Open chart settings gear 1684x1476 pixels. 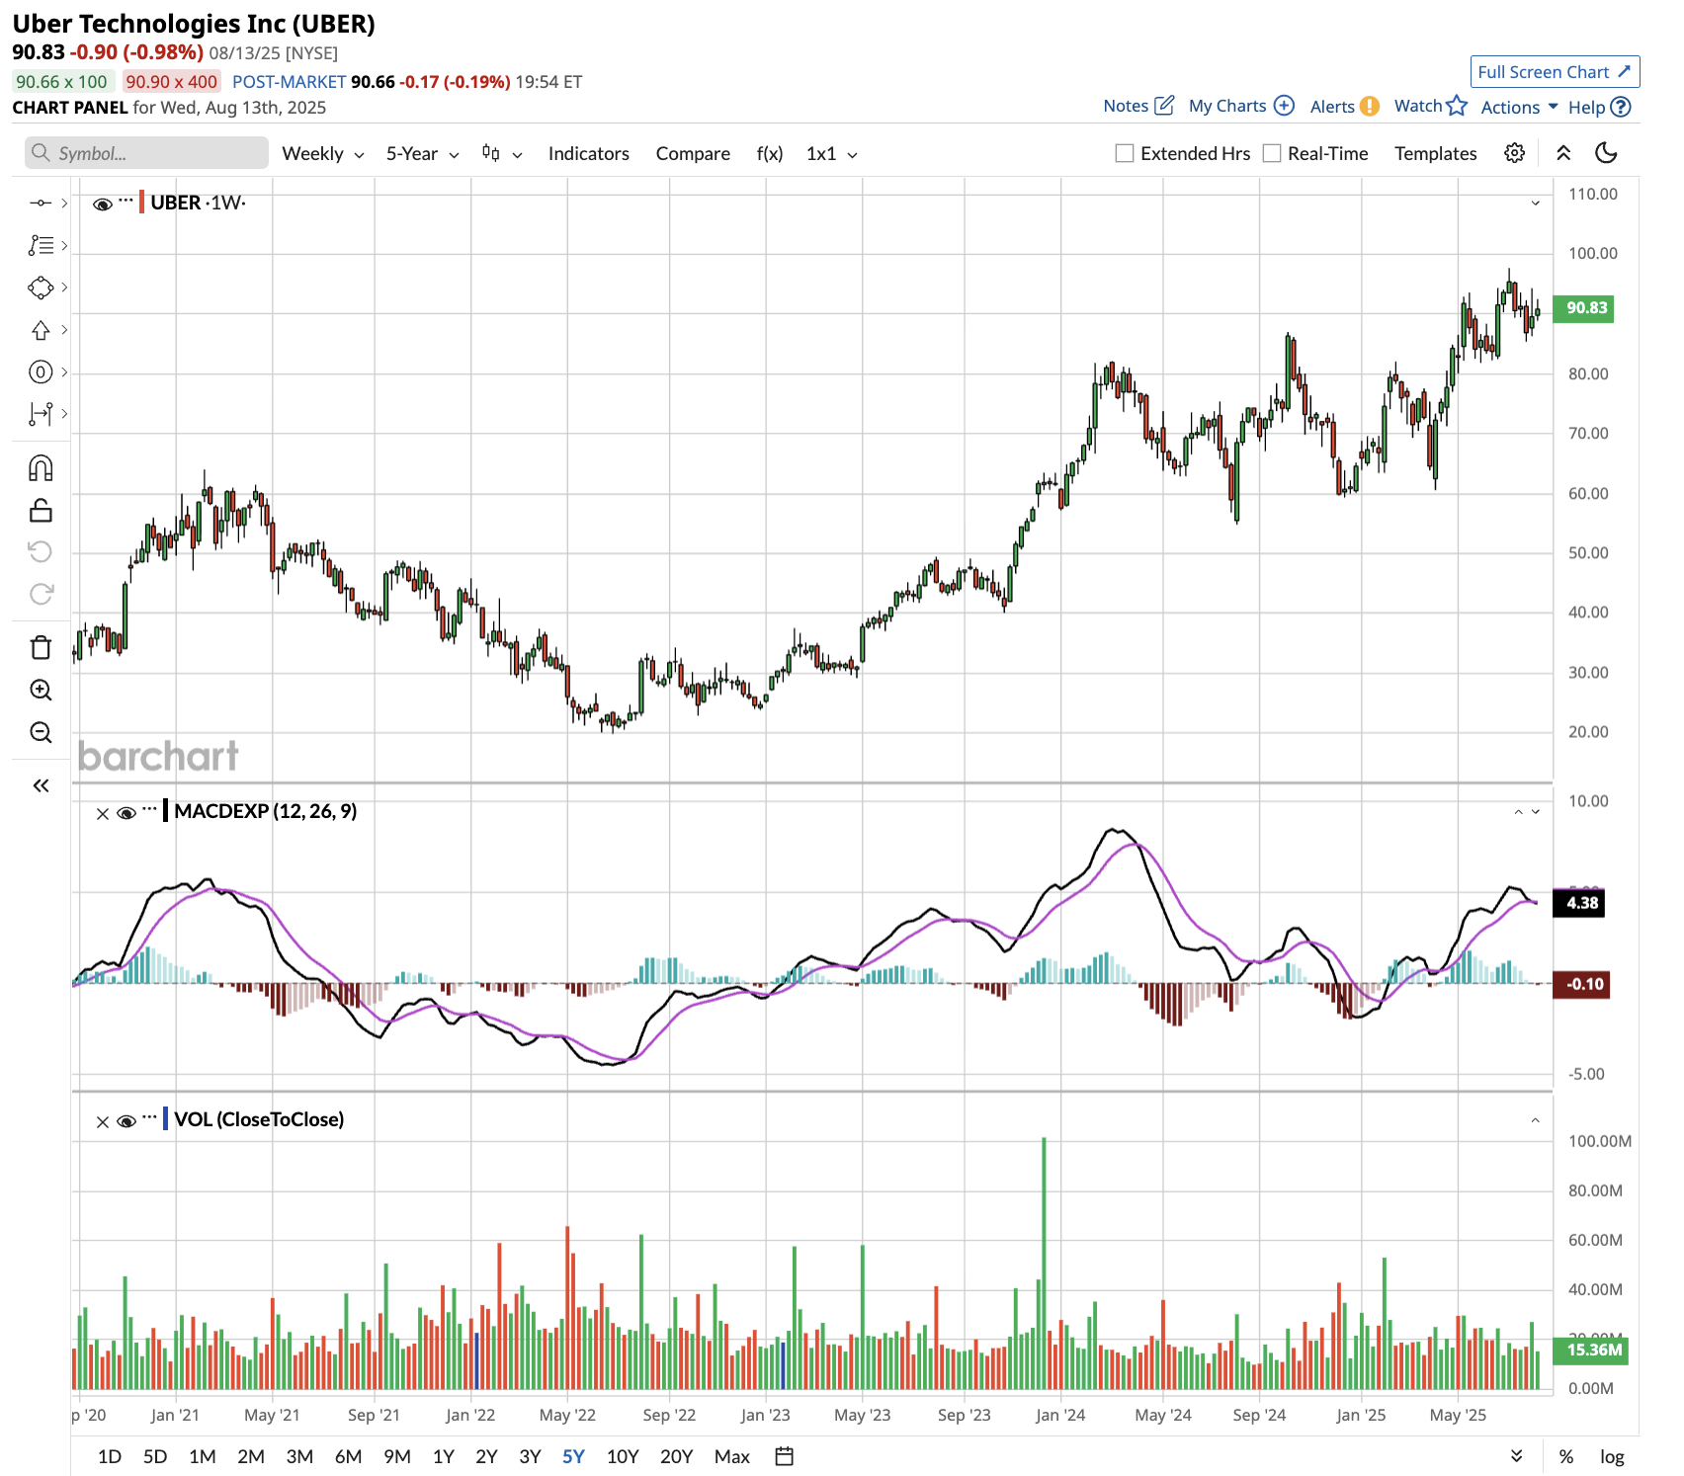click(1514, 153)
